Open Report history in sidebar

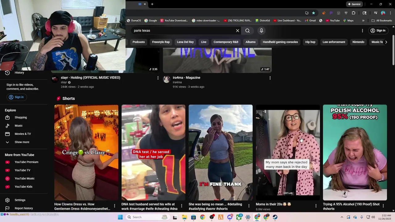tap(24, 208)
